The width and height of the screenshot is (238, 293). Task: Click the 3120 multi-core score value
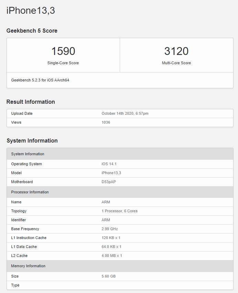tap(176, 51)
